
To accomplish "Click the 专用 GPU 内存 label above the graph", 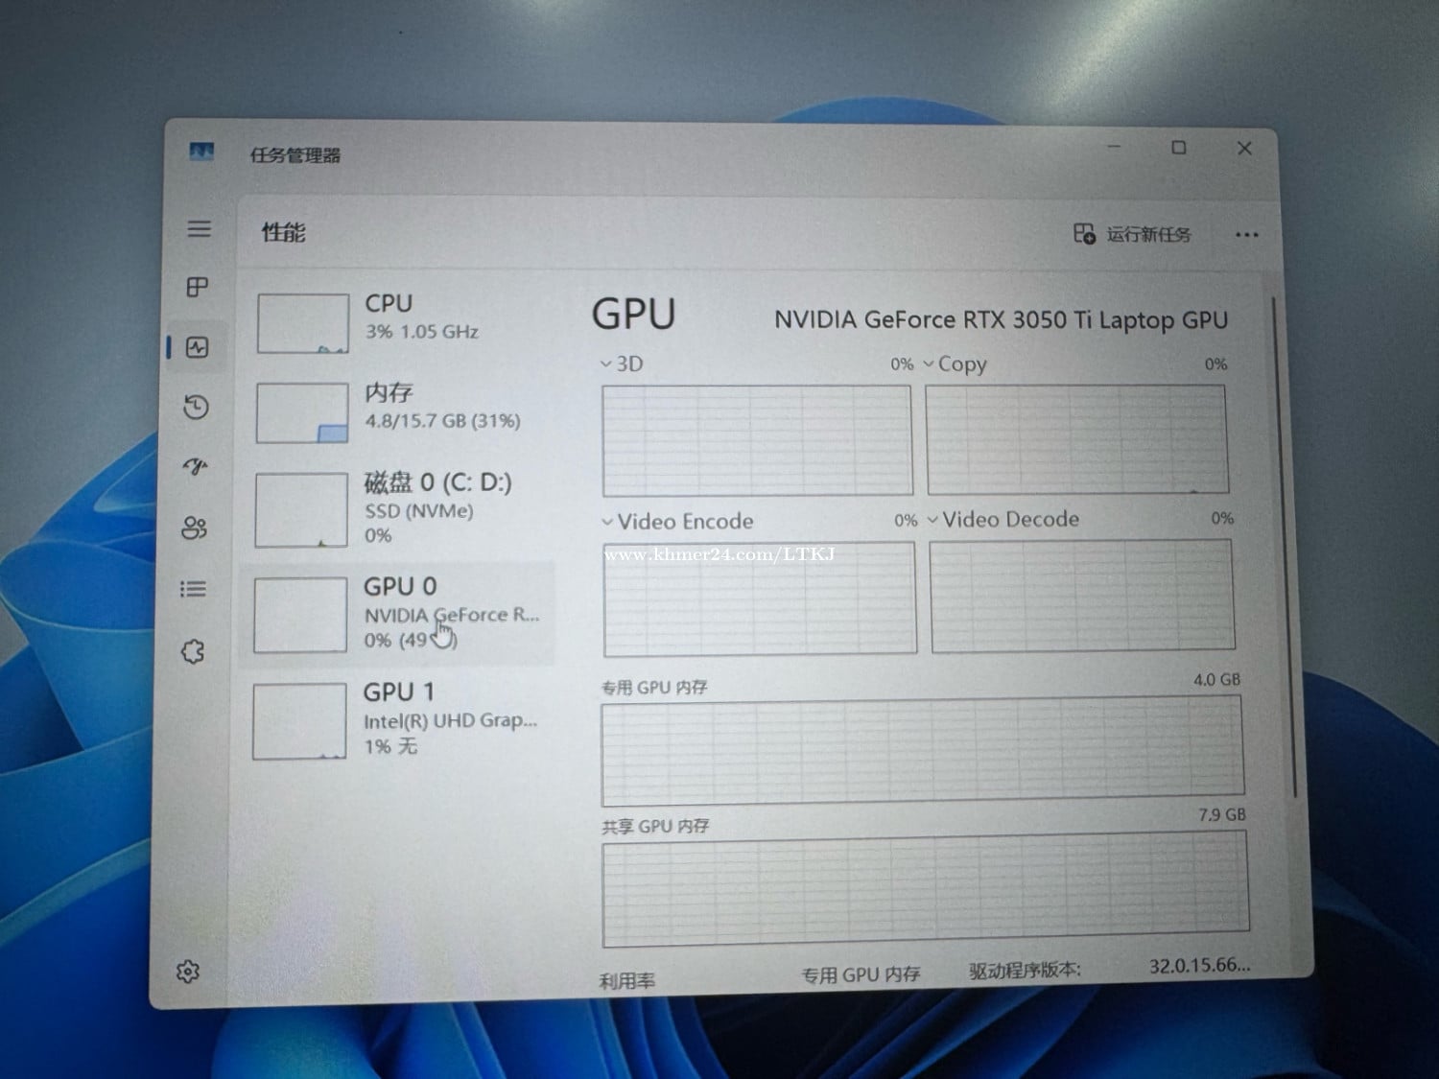I will 654,688.
